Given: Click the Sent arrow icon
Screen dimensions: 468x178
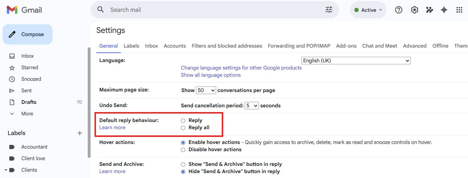Looking at the screenshot, I should coord(12,91).
